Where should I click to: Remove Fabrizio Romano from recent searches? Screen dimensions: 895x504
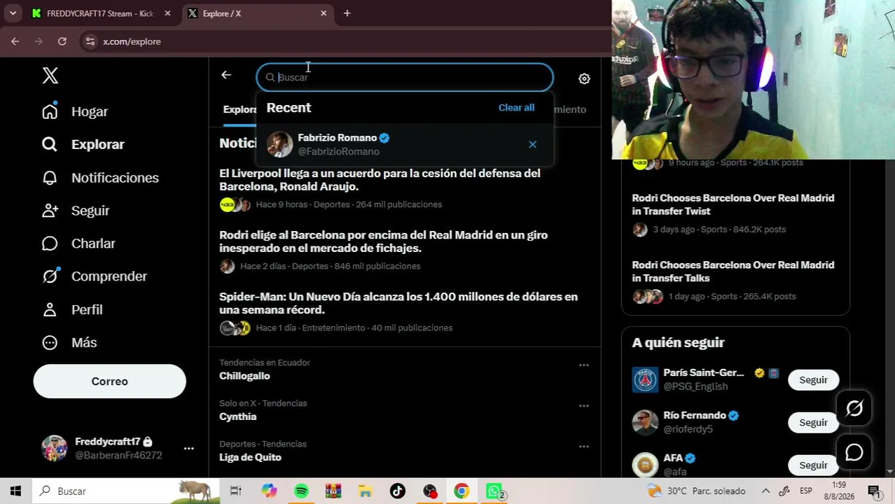(532, 144)
